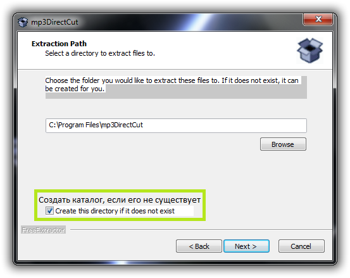Viewport: 350px width, 278px height.
Task: Click the FreeExtractor label at bottom left
Action: [43, 230]
